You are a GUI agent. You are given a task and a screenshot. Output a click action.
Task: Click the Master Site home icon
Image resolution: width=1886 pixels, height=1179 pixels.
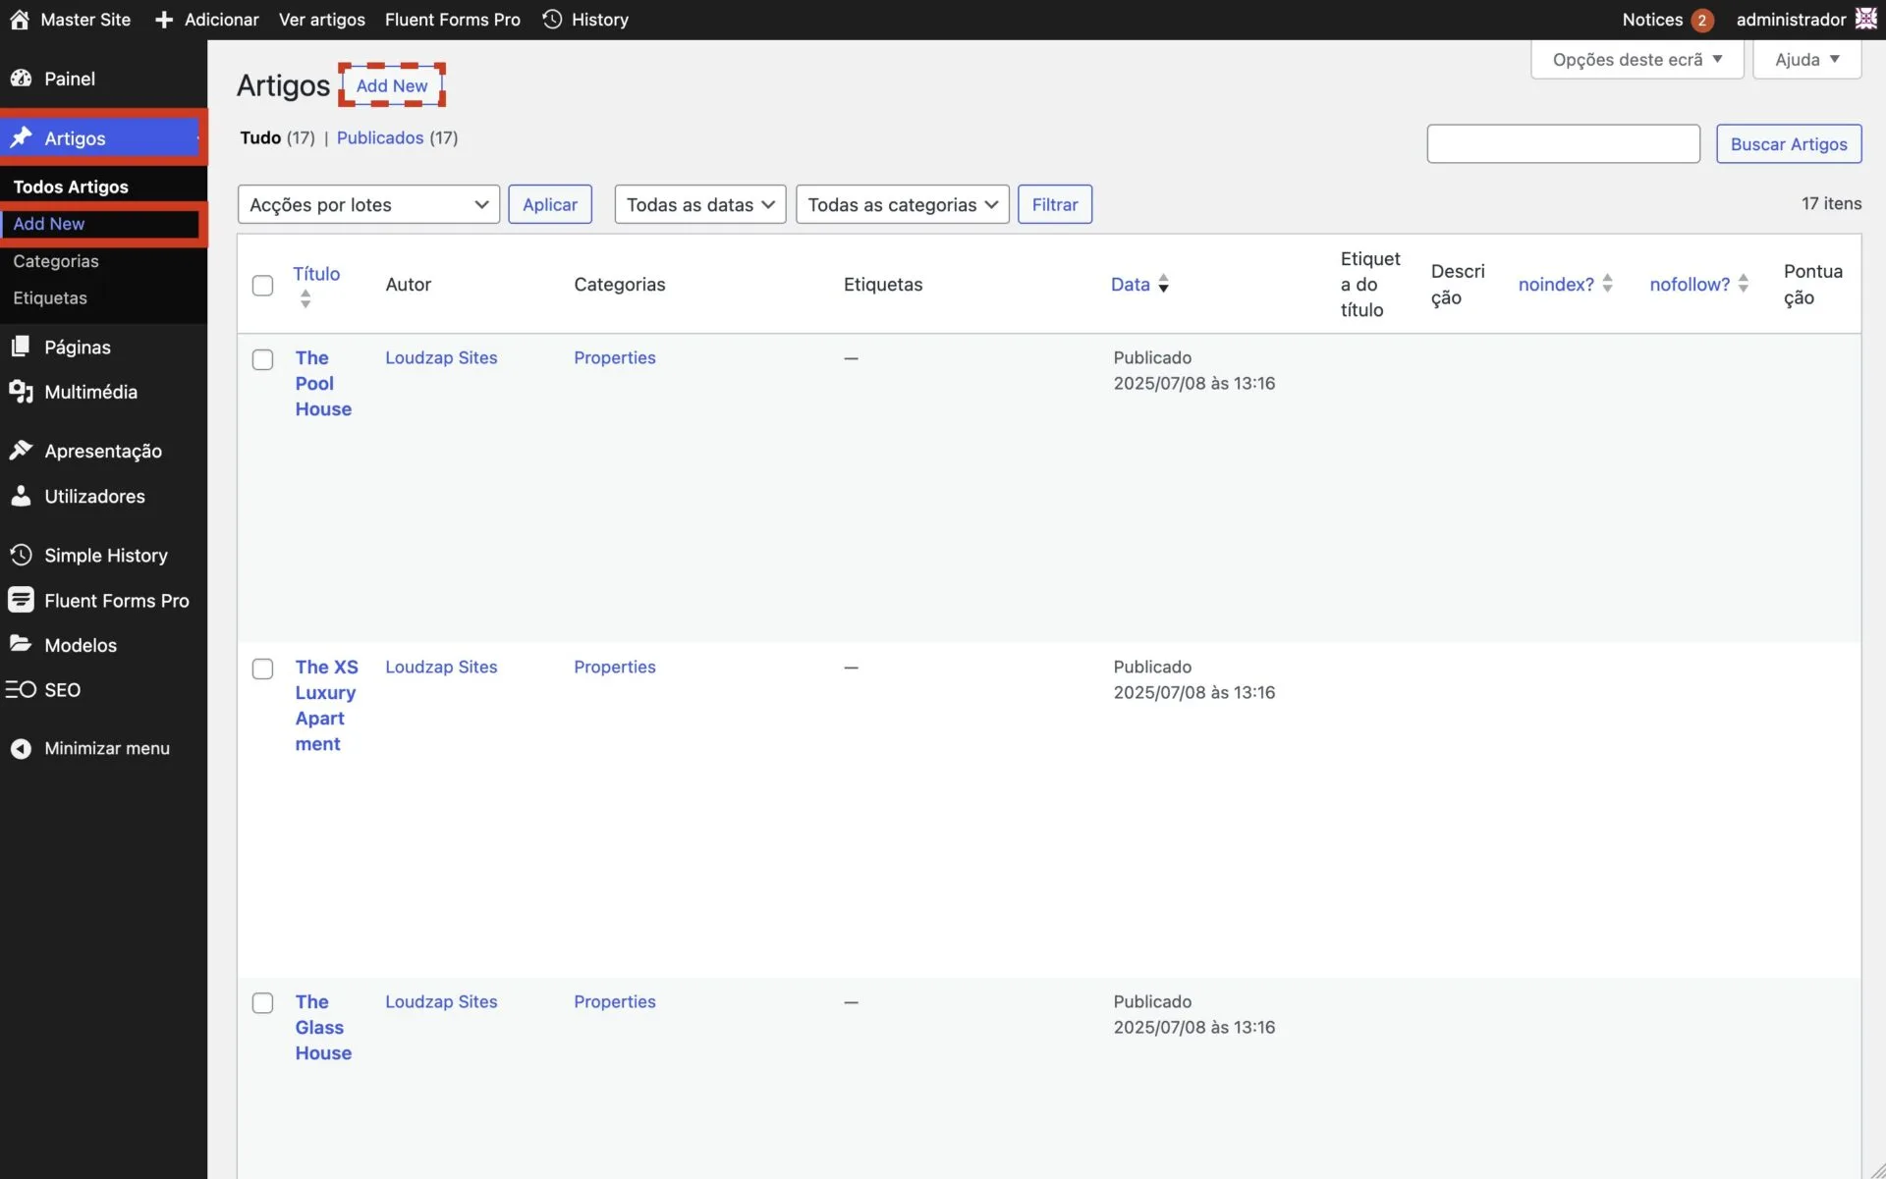[x=19, y=20]
